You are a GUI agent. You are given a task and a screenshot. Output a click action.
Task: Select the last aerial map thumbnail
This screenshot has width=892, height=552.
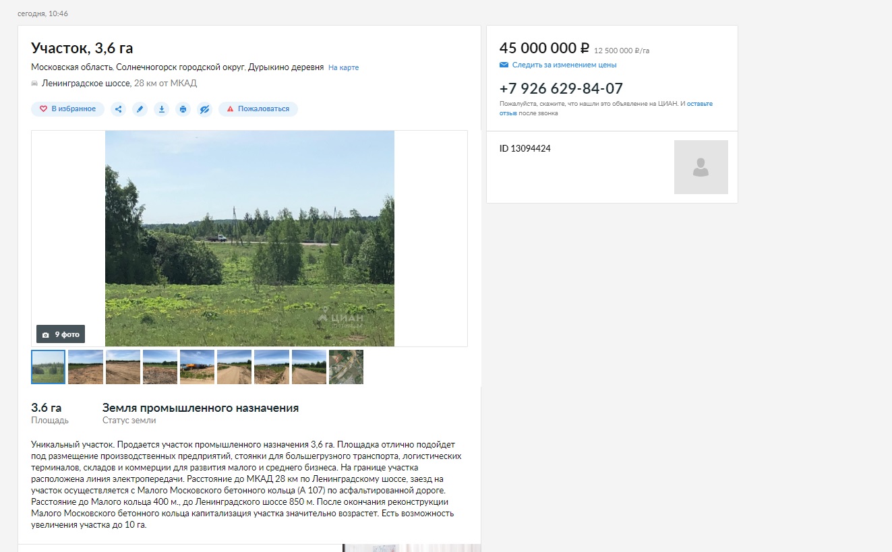point(346,367)
